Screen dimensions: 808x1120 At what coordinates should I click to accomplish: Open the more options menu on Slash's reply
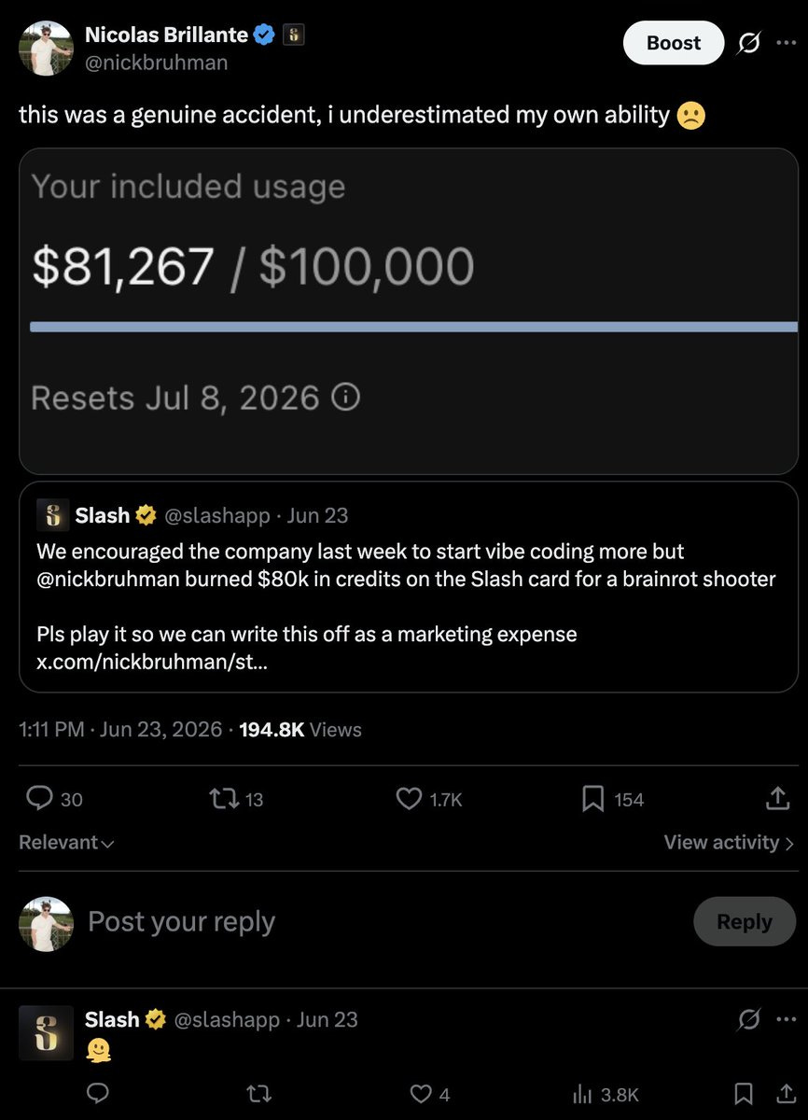tap(787, 1019)
